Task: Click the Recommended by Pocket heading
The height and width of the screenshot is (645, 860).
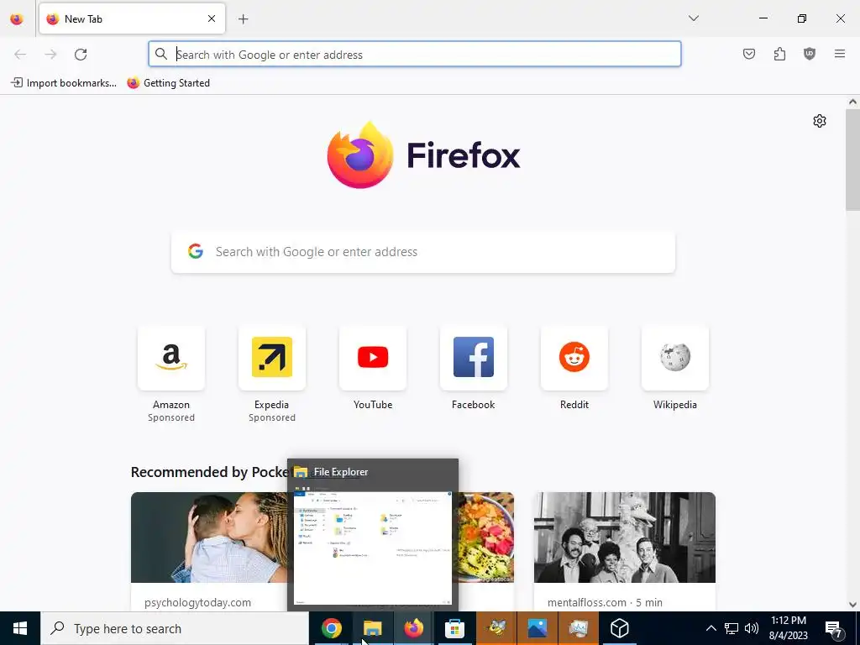Action: (209, 472)
